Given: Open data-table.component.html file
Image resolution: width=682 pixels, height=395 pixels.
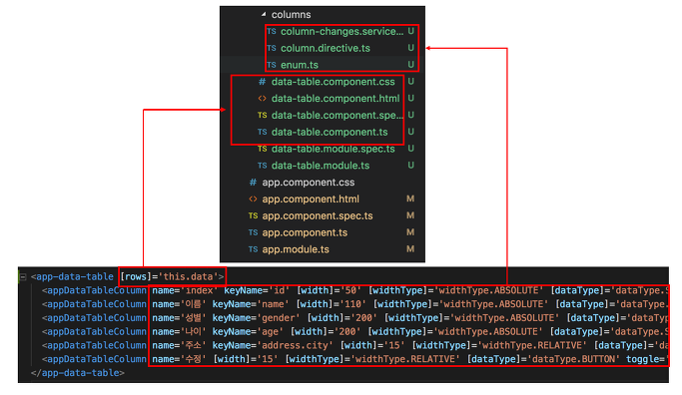Looking at the screenshot, I should (336, 99).
